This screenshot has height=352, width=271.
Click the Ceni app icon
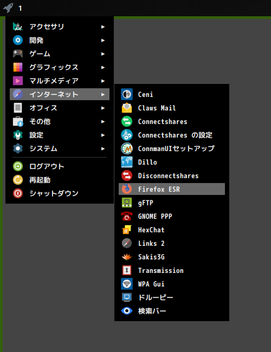(x=127, y=94)
